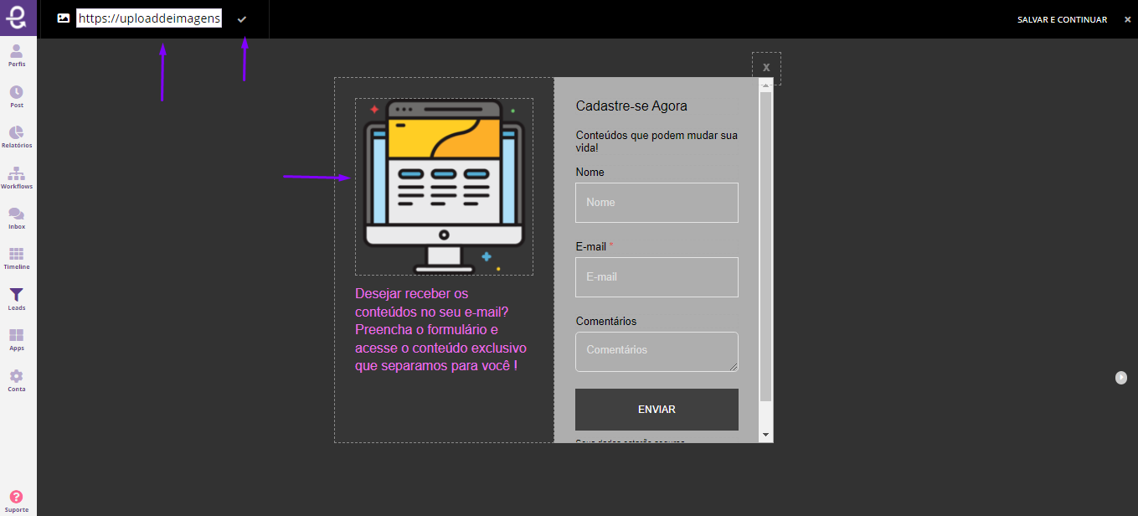Click the form scrollbar down arrow
Screen dimensions: 1138x516
pyautogui.click(x=765, y=435)
